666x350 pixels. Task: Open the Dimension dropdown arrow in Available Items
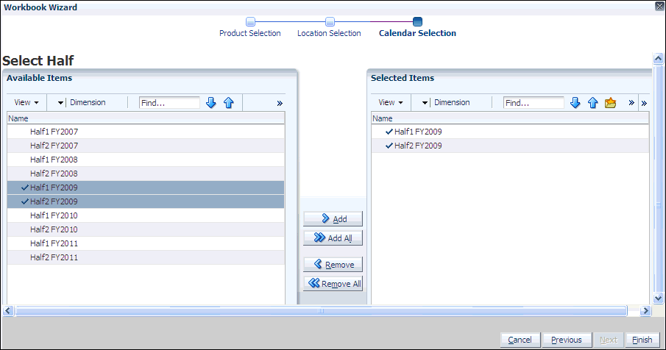[x=60, y=103]
